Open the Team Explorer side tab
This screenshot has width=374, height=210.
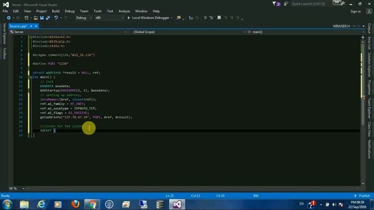[369, 108]
